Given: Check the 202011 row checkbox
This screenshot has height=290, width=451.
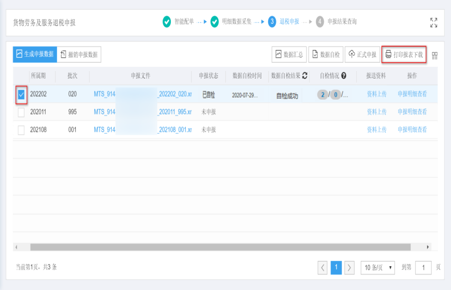Looking at the screenshot, I should (21, 113).
